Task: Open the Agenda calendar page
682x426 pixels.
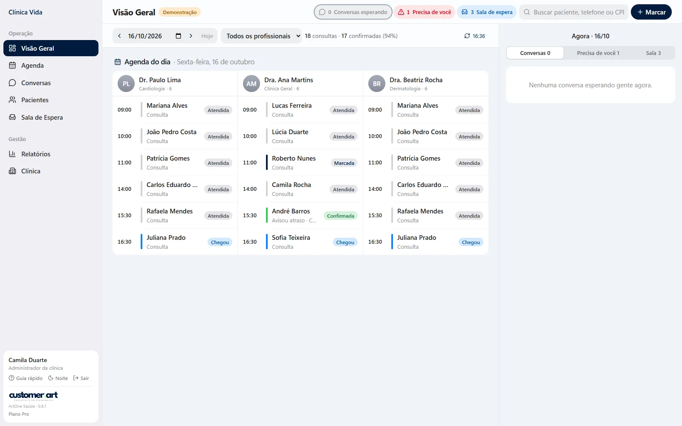Action: click(51, 65)
